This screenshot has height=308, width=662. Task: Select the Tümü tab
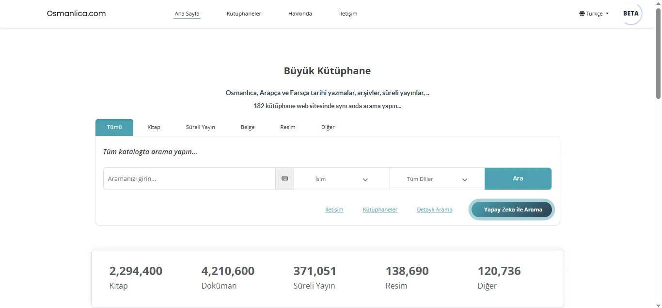[114, 127]
